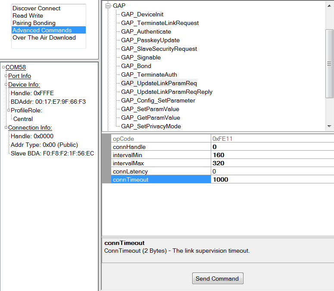Select GAP_DeviceInit command

click(x=142, y=14)
